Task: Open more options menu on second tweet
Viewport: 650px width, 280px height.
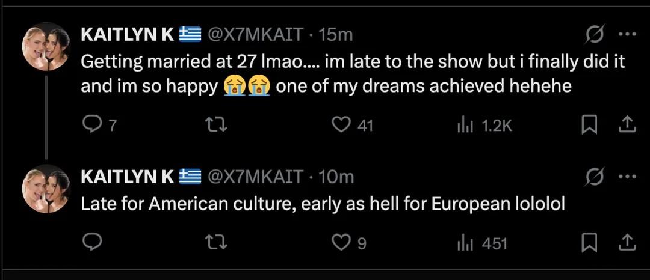Action: (627, 177)
